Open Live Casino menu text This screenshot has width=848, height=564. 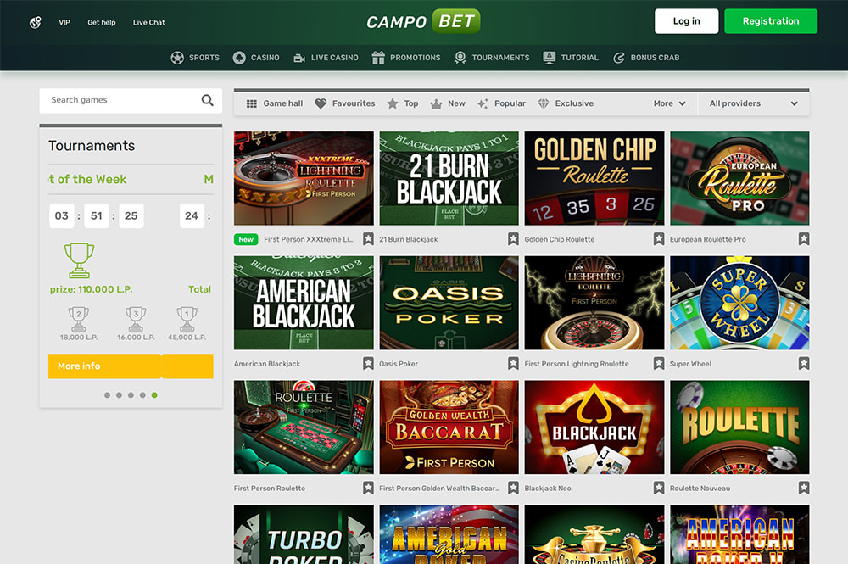click(x=335, y=58)
